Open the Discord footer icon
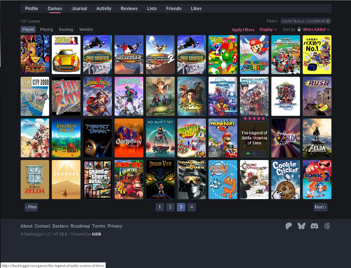 pyautogui.click(x=315, y=226)
